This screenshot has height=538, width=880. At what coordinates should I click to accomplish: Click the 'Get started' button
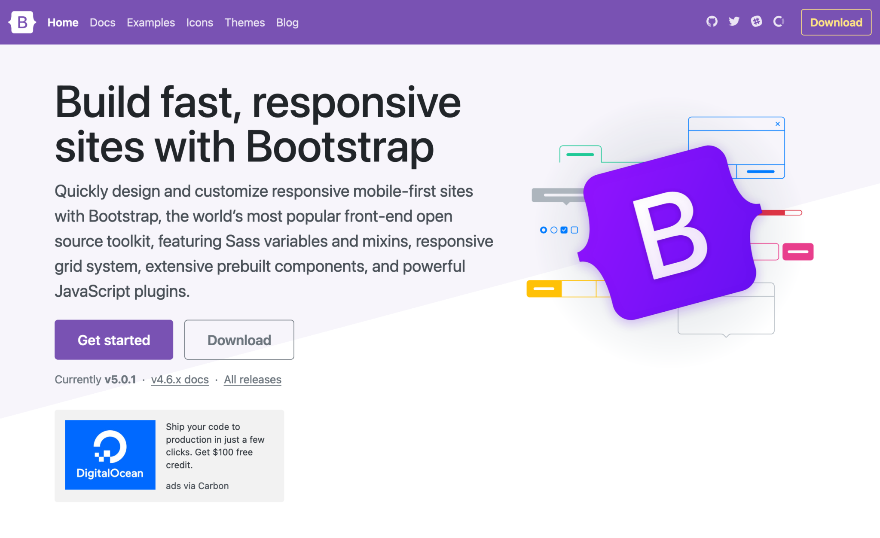pyautogui.click(x=114, y=340)
